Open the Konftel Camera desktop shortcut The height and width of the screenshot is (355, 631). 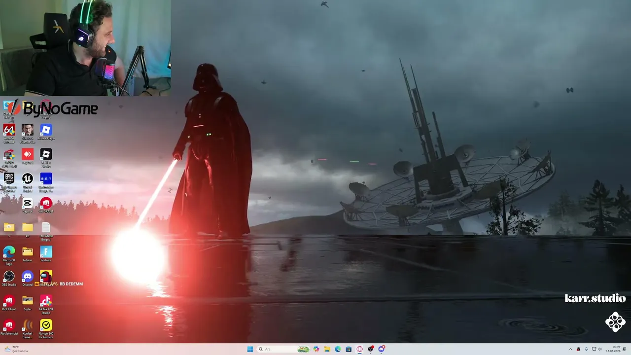[x=28, y=329]
